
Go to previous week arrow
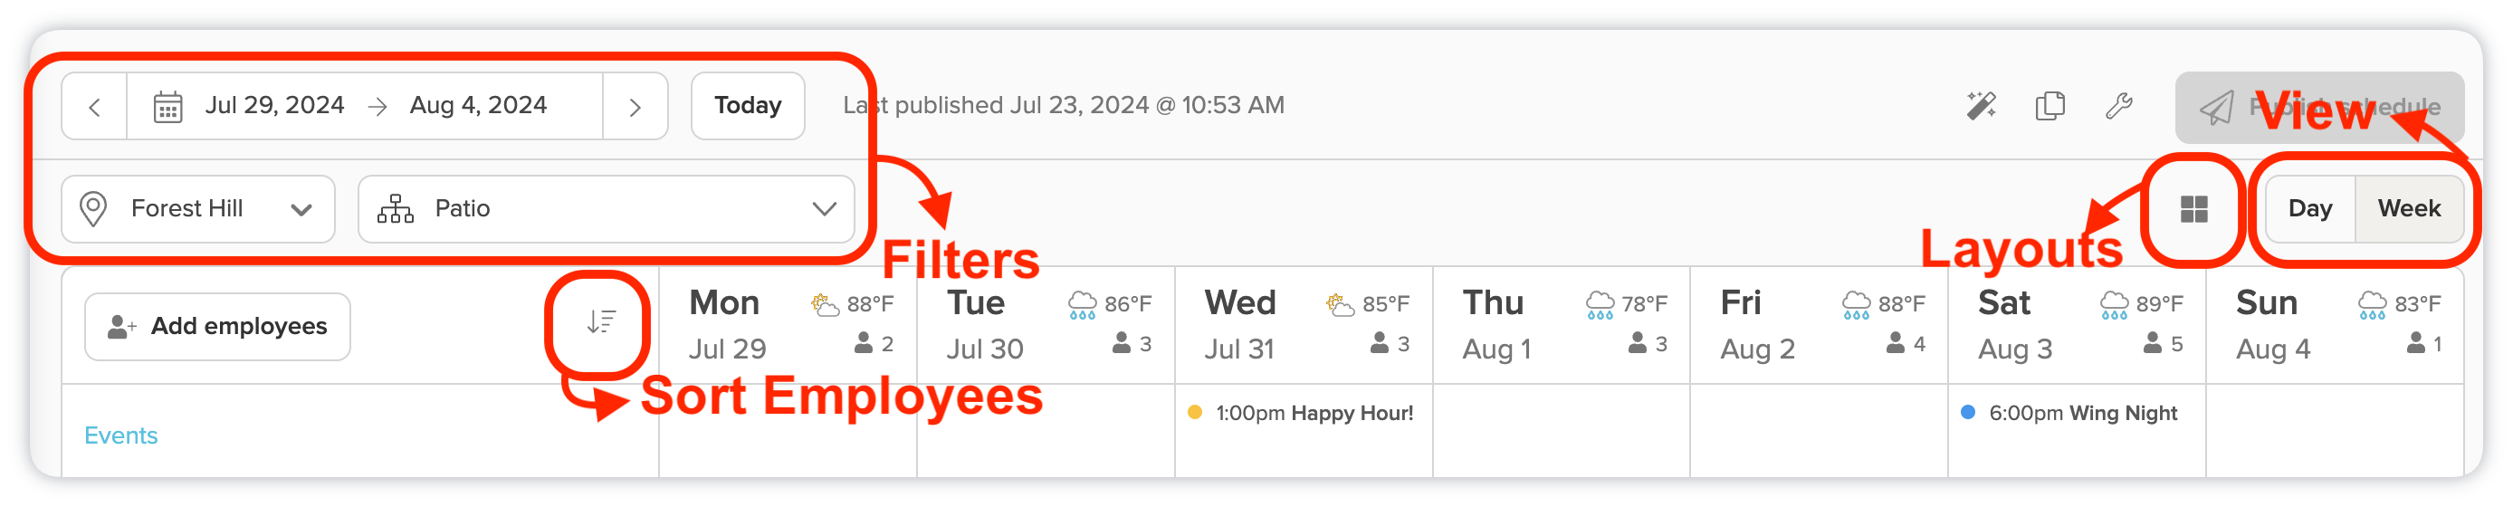(95, 106)
